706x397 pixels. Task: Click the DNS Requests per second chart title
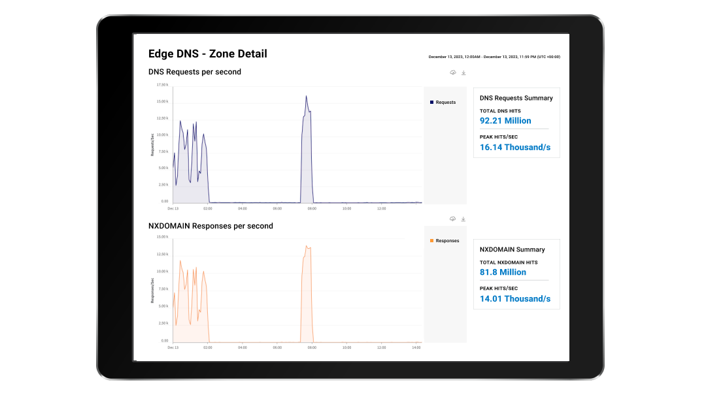(x=195, y=72)
